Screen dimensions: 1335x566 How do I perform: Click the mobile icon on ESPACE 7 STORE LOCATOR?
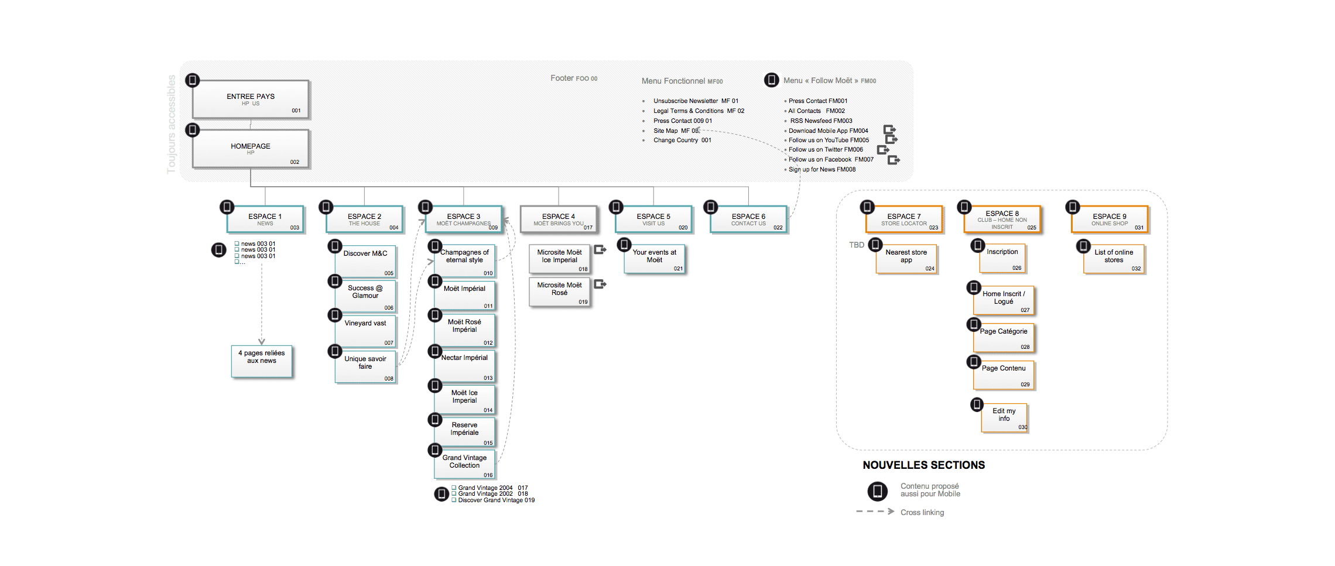tap(868, 207)
